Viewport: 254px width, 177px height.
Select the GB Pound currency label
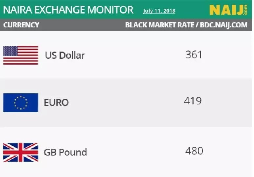(x=65, y=152)
